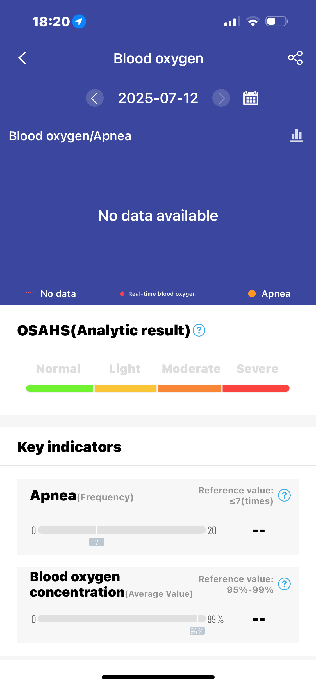Switch to bar chart view icon
The height and width of the screenshot is (686, 316).
coord(297,136)
